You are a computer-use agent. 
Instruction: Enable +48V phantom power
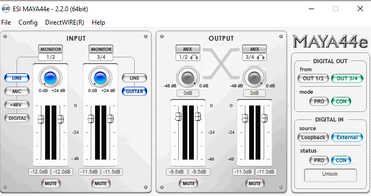(x=17, y=105)
